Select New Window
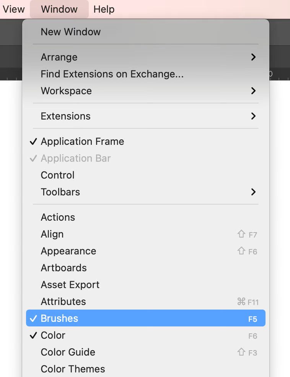Image resolution: width=290 pixels, height=377 pixels. pos(71,32)
